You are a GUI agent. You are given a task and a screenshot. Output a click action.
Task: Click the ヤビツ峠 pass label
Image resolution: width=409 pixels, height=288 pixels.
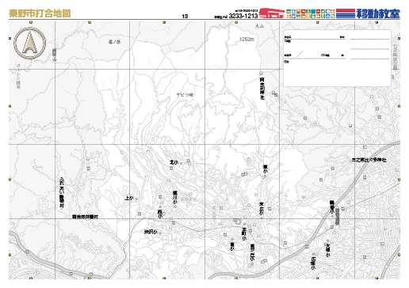[x=185, y=95]
